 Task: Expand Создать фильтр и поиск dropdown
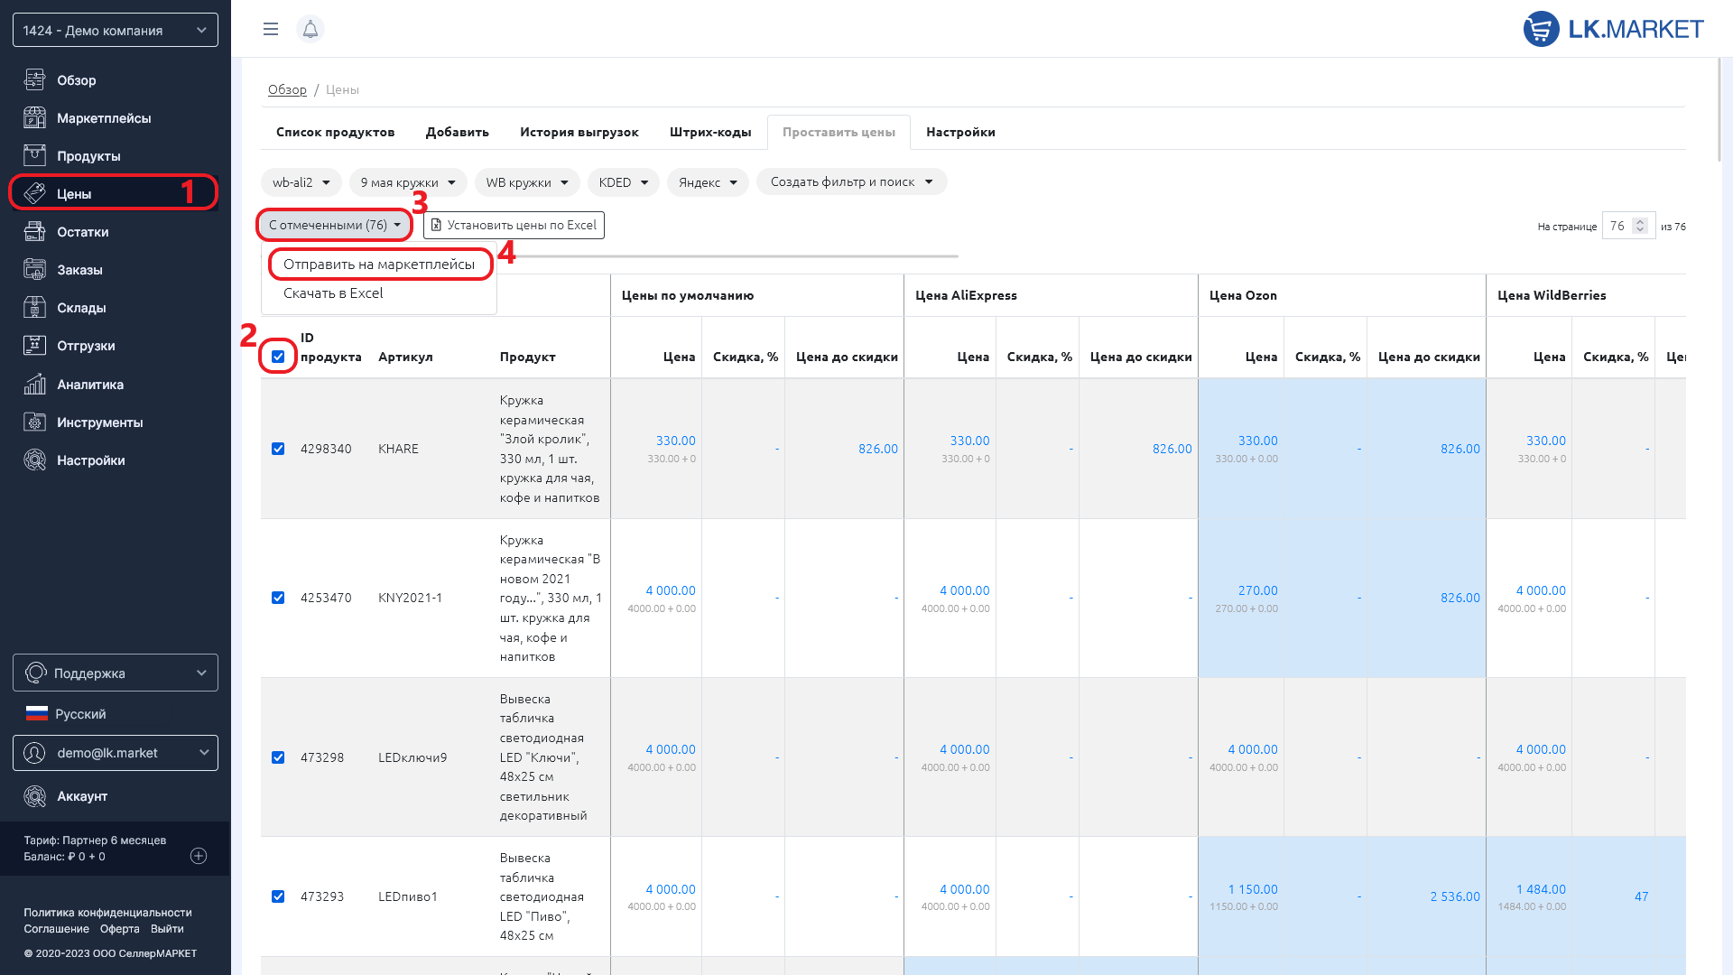(x=852, y=181)
